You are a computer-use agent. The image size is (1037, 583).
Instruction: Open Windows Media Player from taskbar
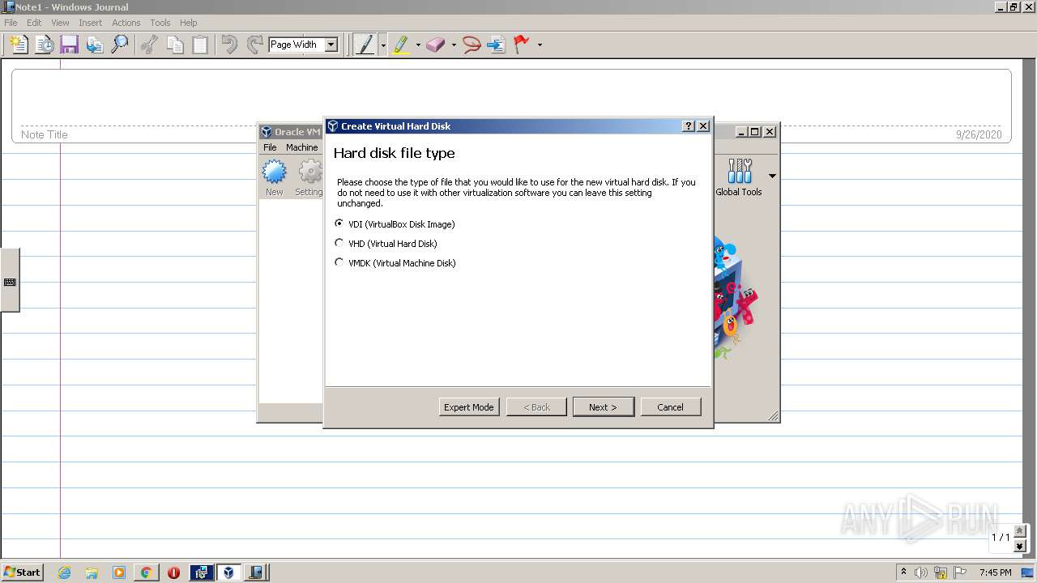pos(119,572)
